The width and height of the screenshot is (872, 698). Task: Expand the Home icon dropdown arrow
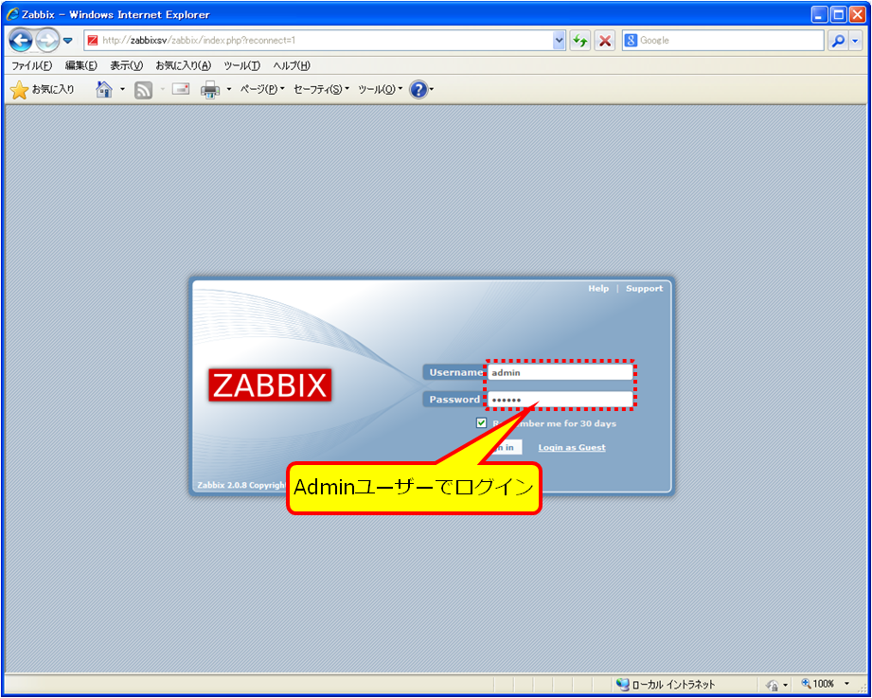tap(122, 90)
